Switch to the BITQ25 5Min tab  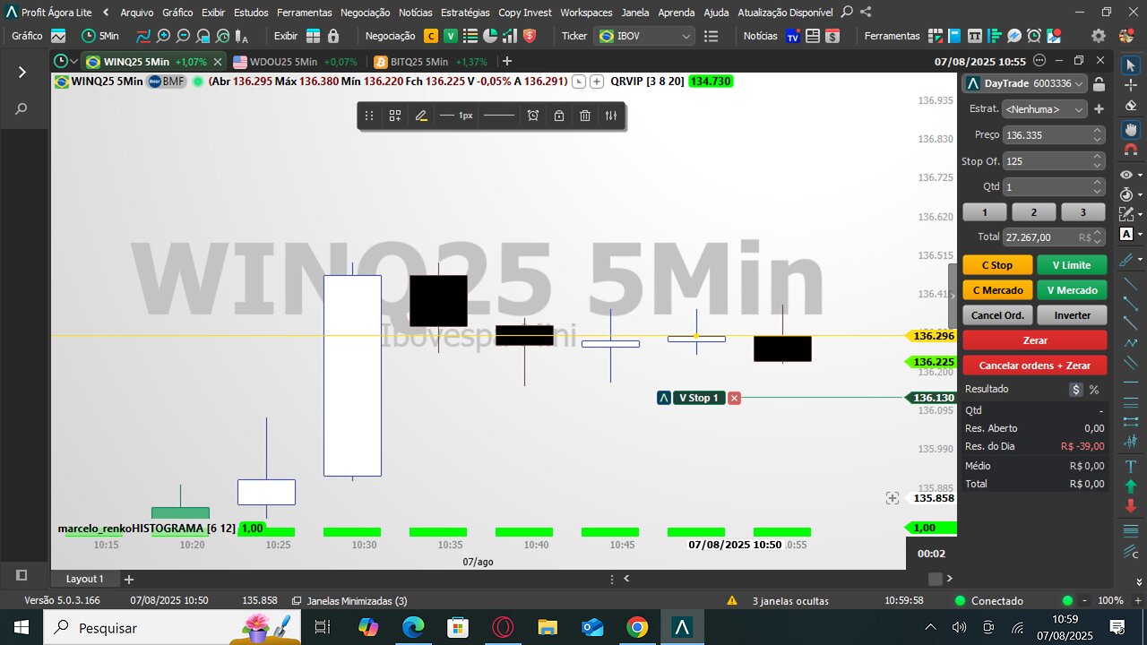click(431, 62)
